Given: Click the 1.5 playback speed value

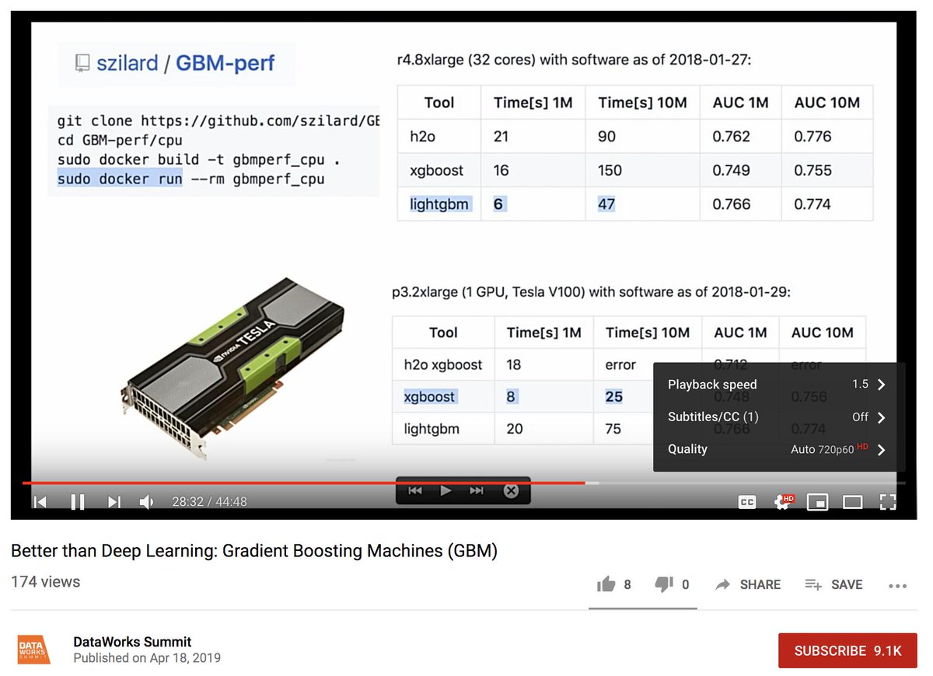Looking at the screenshot, I should [860, 385].
